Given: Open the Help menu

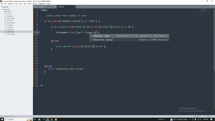Looking at the screenshot, I should click(48, 4).
